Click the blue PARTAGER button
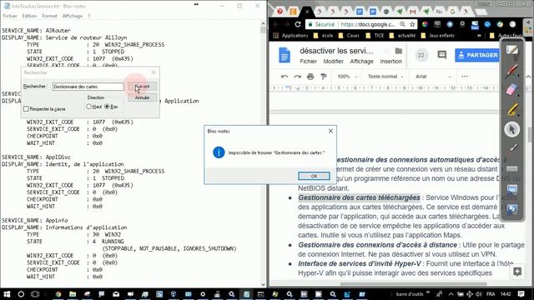The width and height of the screenshot is (534, 300). [x=477, y=55]
